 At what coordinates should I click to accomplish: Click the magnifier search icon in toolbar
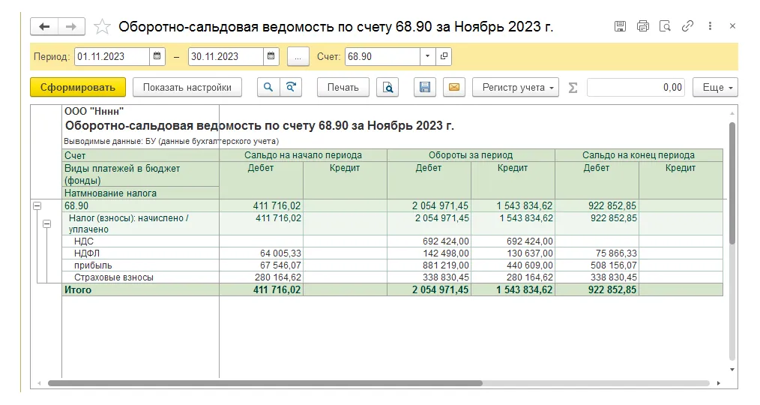[268, 88]
